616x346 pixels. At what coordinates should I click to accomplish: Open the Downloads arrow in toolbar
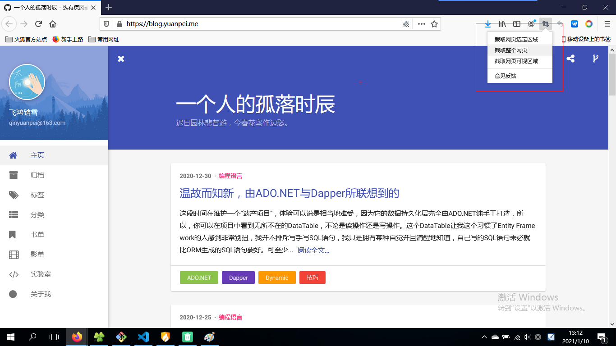[x=487, y=24]
